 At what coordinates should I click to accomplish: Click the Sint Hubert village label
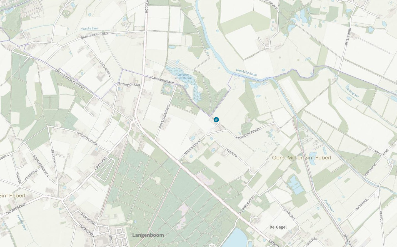[13, 196]
